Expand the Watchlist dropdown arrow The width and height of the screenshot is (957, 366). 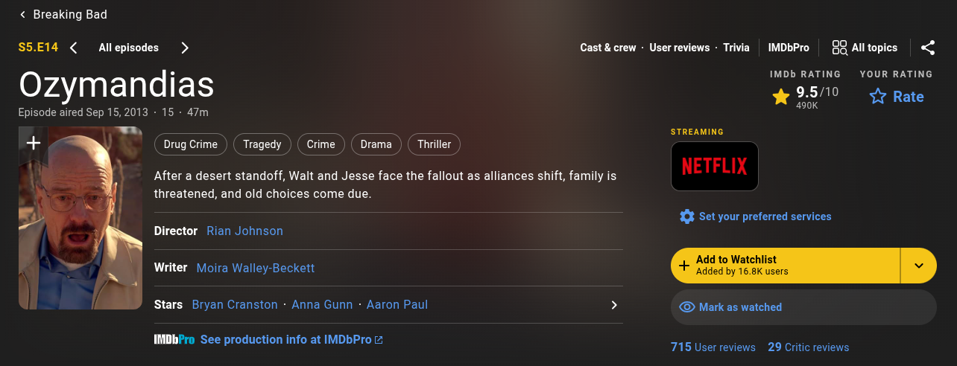(x=919, y=266)
